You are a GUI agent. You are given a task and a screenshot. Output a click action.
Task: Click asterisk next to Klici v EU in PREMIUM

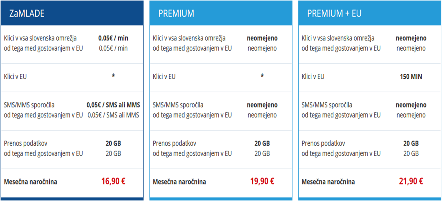262,76
